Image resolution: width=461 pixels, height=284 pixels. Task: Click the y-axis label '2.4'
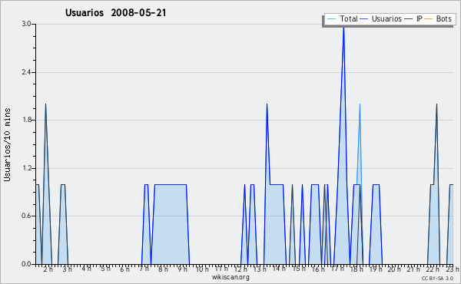(26, 72)
